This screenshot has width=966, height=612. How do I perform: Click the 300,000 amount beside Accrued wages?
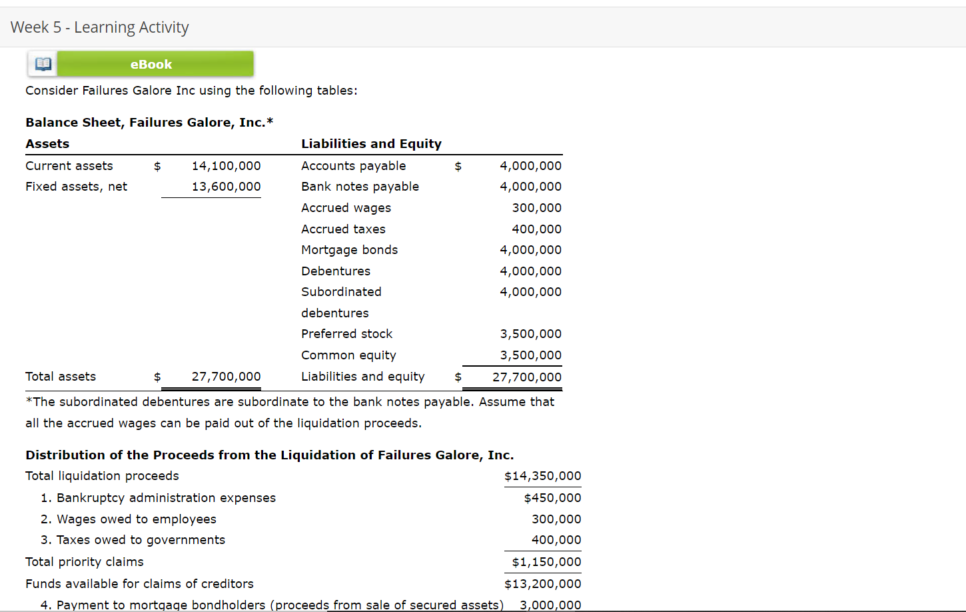[536, 208]
